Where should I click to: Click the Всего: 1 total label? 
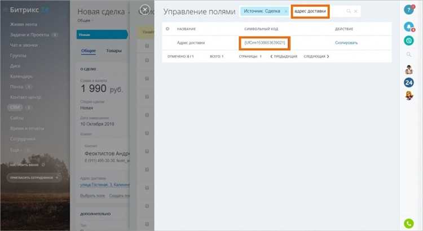click(217, 56)
